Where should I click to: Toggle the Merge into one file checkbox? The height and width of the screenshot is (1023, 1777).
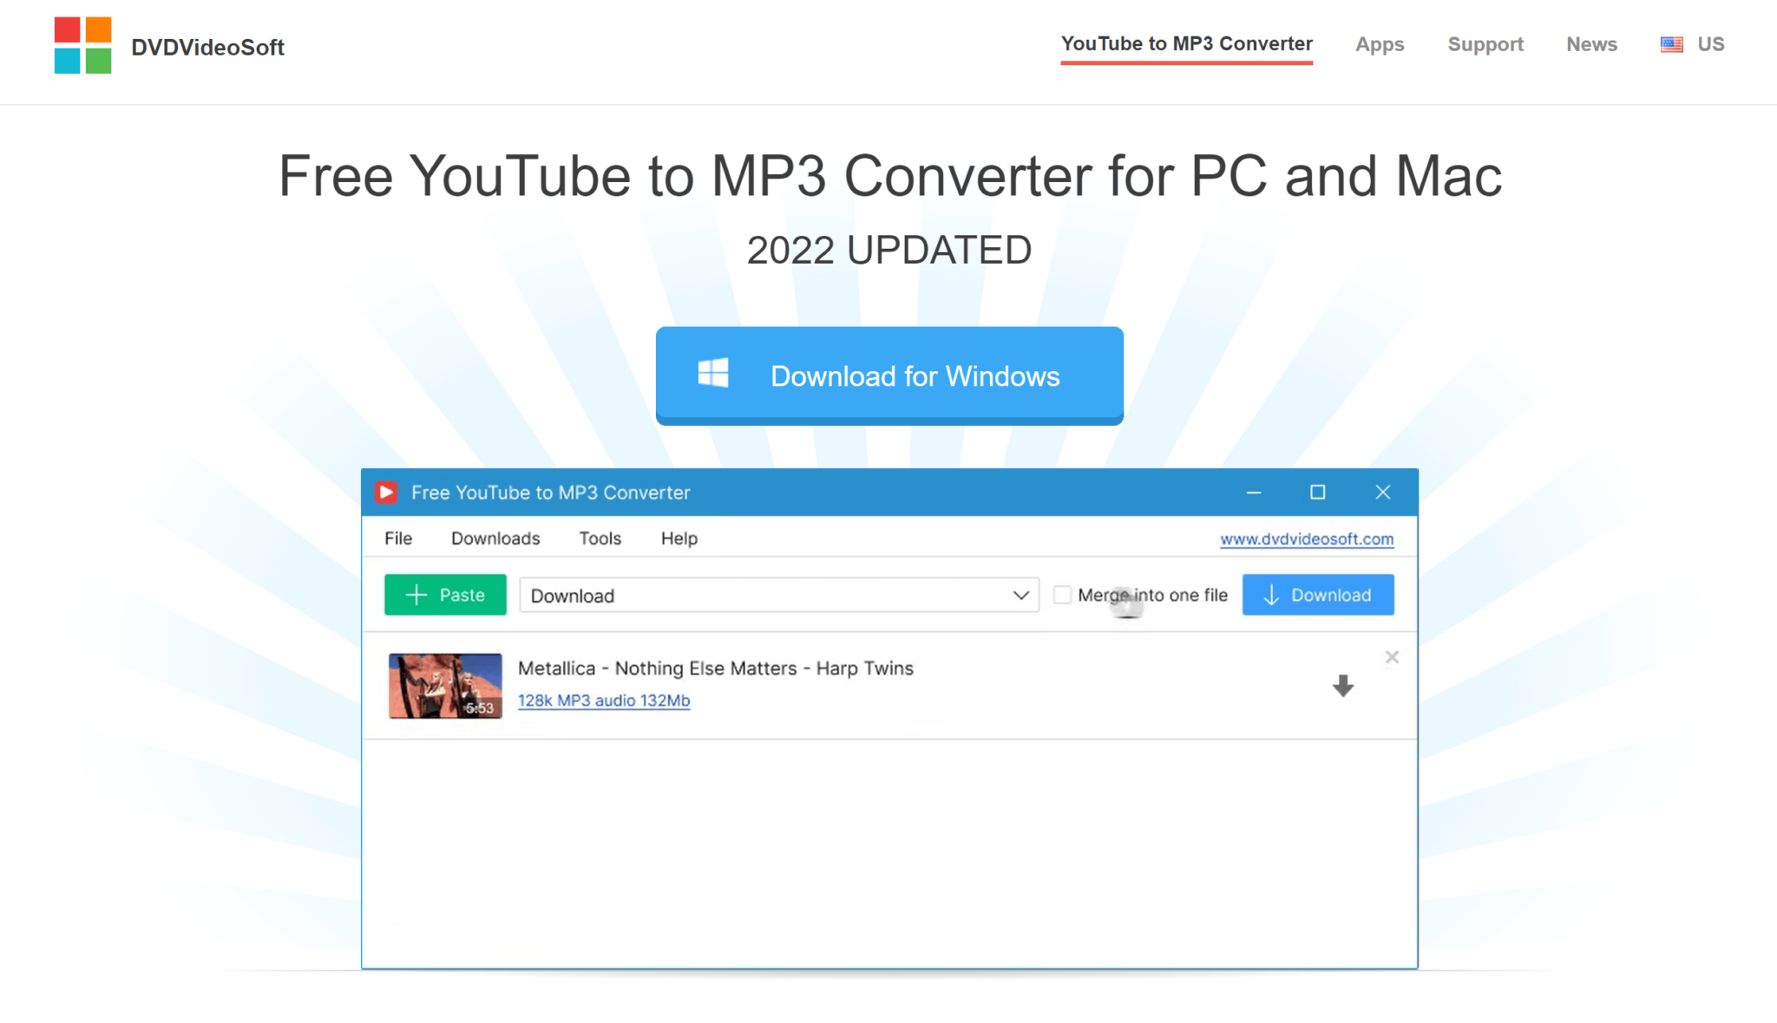[1059, 594]
